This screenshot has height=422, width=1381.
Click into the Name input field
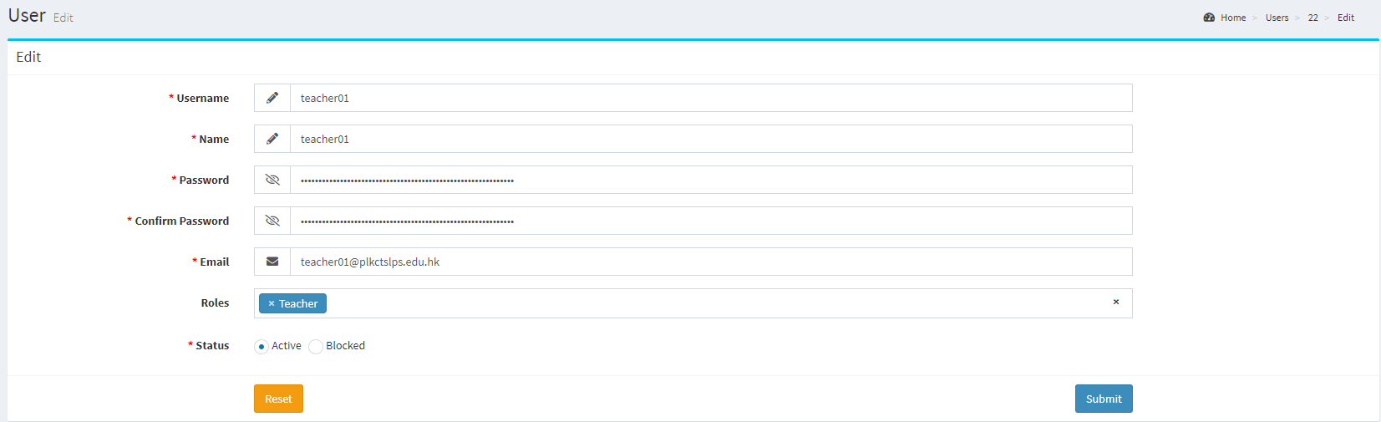710,139
